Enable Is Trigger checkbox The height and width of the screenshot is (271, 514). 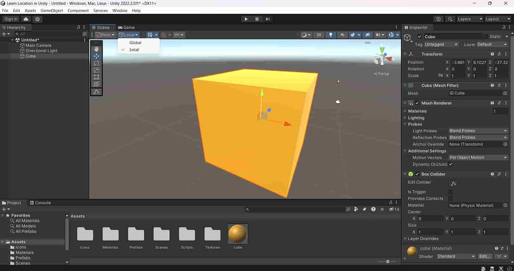(451, 192)
